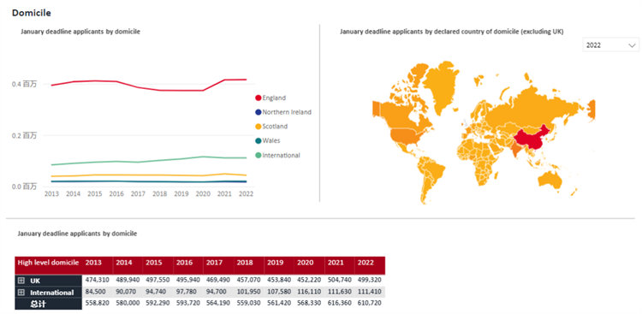The image size is (642, 314).
Task: Click the Wales legend teal dot
Action: 259,141
